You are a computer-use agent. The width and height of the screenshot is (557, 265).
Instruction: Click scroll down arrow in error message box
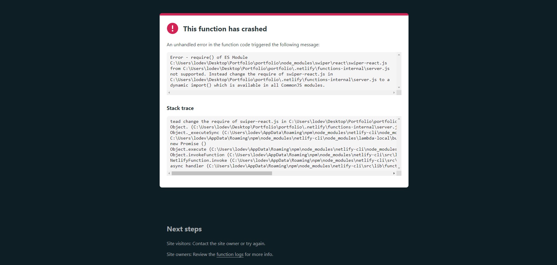click(399, 87)
